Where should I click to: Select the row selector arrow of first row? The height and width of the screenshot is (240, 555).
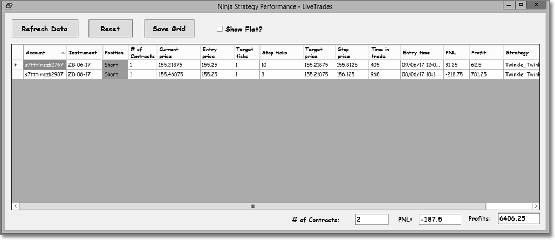(x=17, y=65)
